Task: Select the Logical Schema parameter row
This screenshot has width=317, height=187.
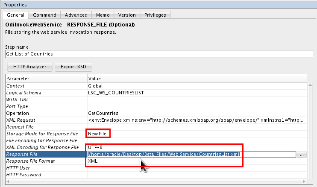Action: pos(46,93)
